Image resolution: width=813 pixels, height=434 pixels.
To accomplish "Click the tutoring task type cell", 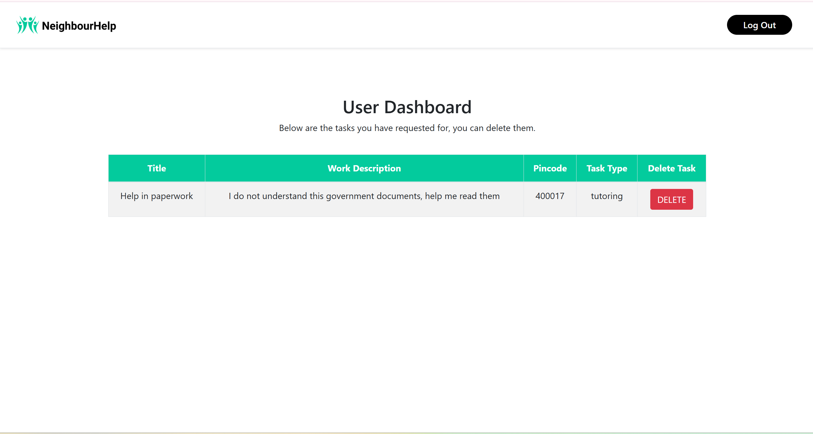I will [606, 196].
